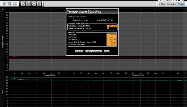The image size is (187, 107).
Task: Open the Protocol tab
Action: coord(181,4)
